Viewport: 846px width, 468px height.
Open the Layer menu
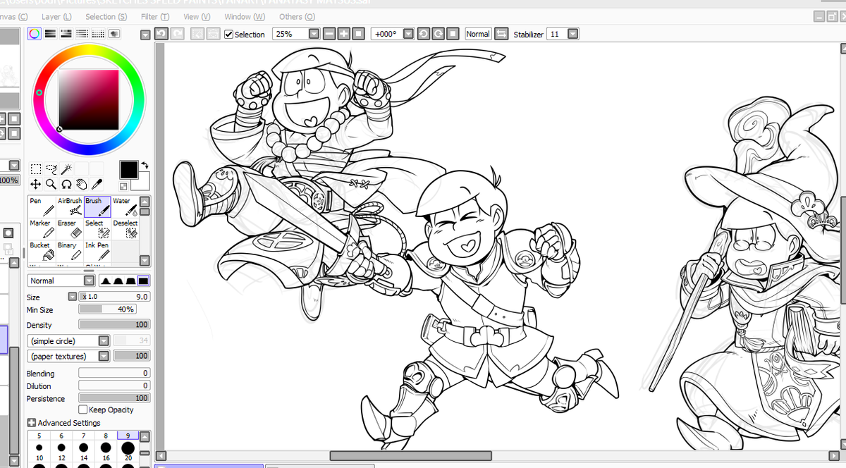[x=56, y=16]
